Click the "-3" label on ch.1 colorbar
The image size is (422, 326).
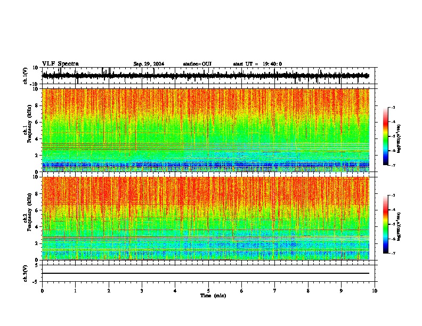pos(393,107)
